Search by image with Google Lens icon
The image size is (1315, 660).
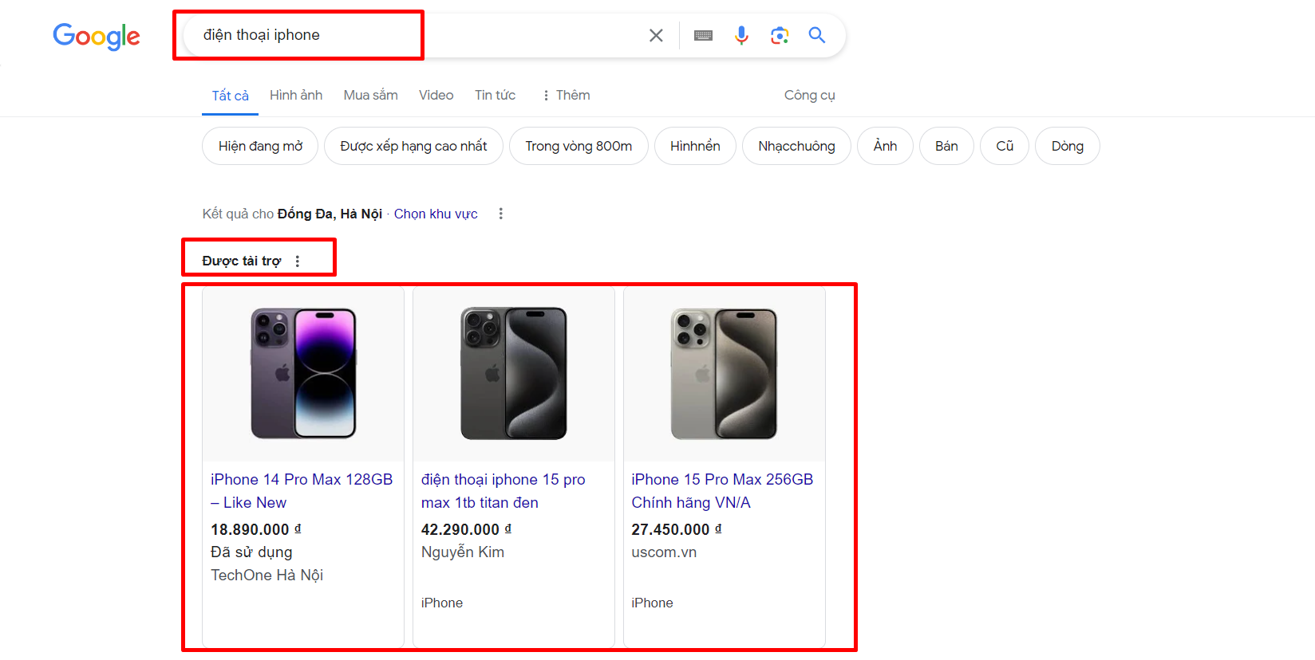point(780,35)
